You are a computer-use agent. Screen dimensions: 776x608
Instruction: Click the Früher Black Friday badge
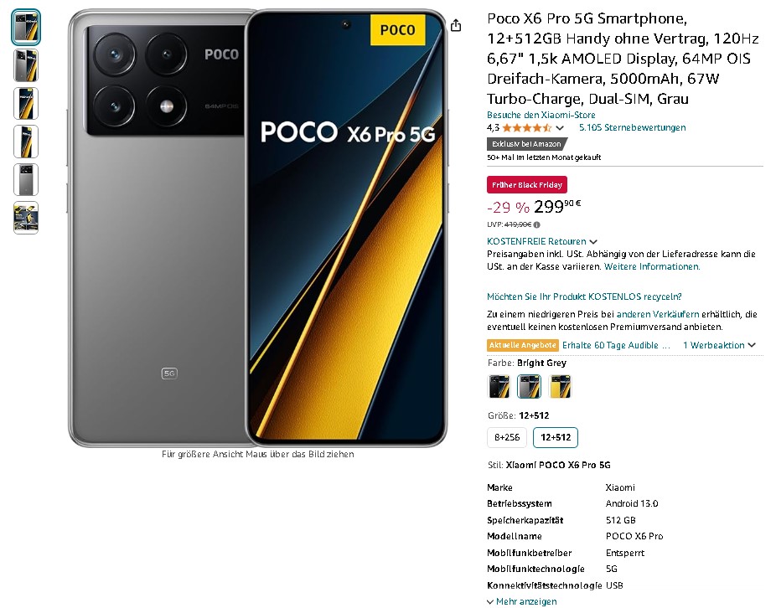tap(527, 185)
